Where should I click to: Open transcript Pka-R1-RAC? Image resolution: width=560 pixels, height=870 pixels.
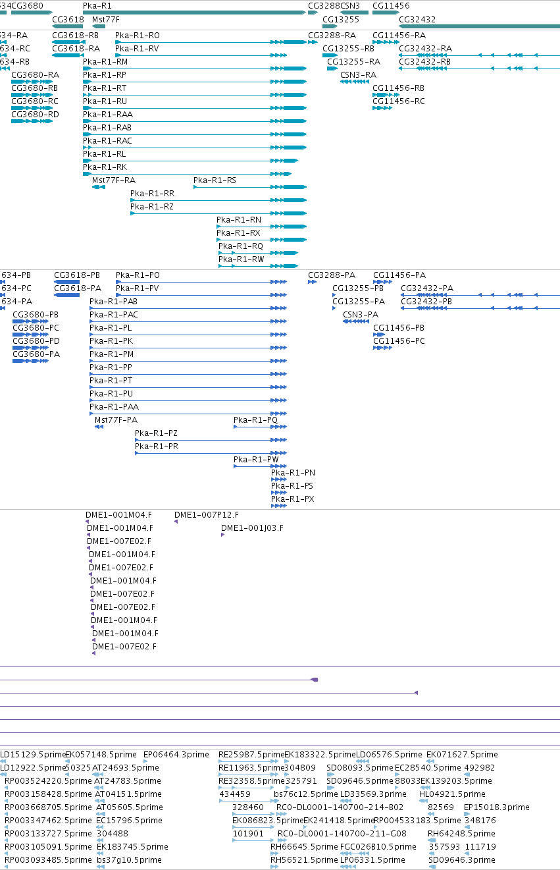click(x=108, y=141)
